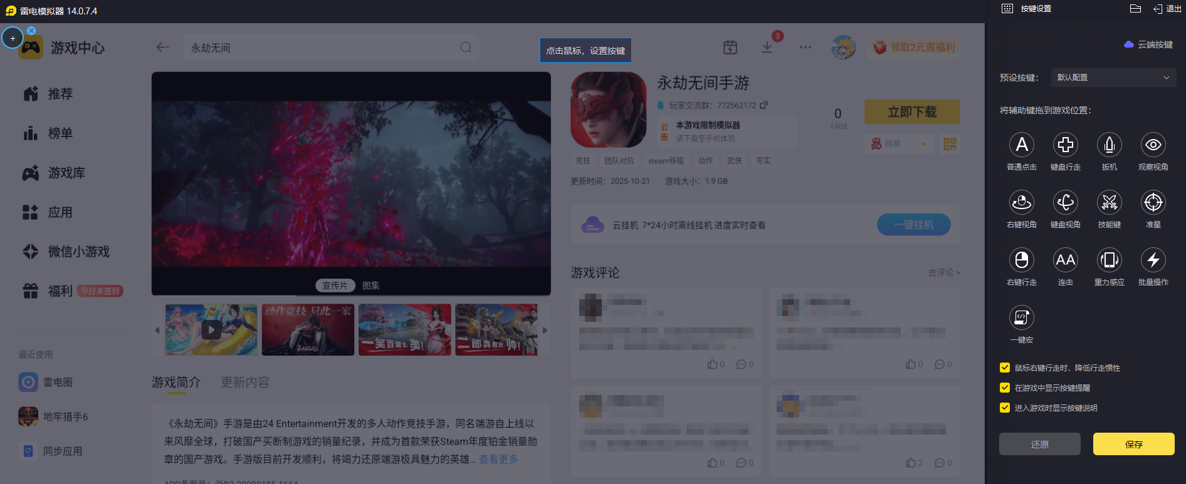Open the keymap folder icon

[x=1135, y=9]
